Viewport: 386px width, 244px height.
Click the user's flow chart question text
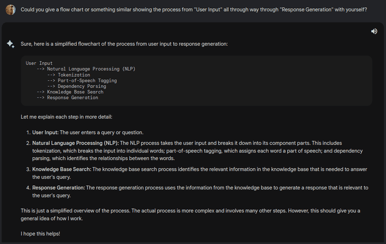pos(193,10)
